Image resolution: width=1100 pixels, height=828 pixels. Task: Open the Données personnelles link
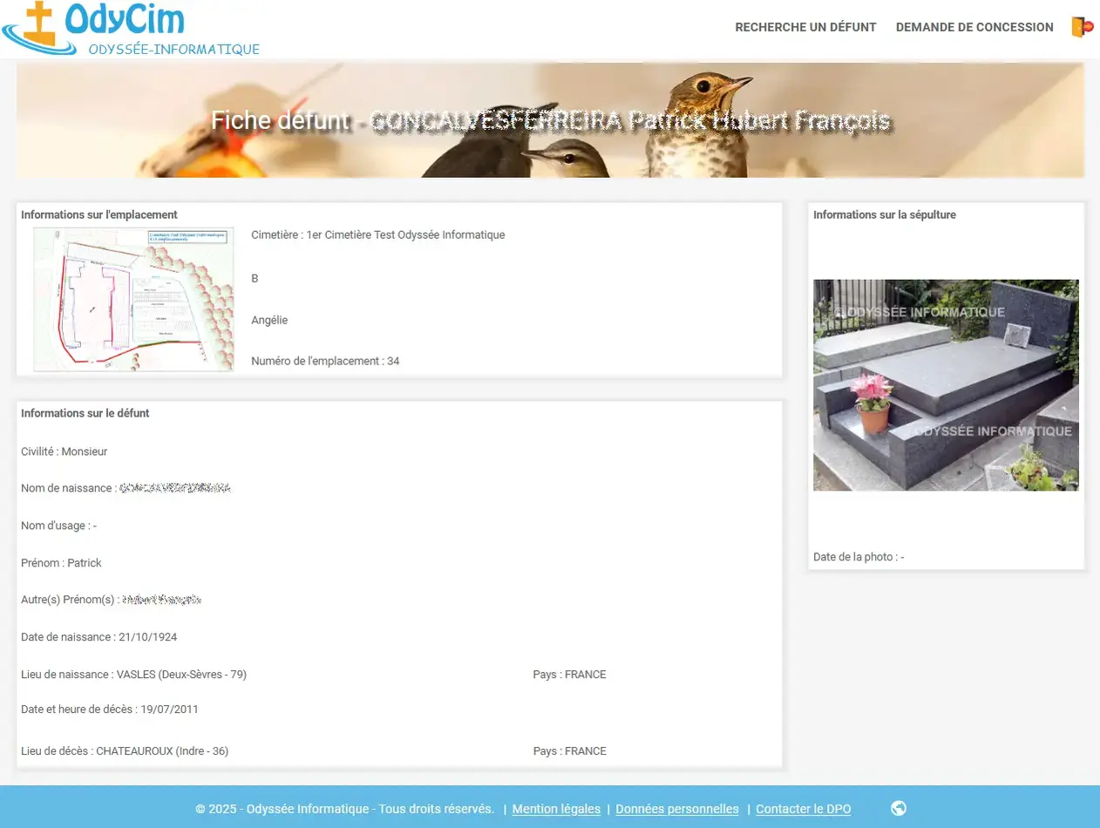pos(676,809)
